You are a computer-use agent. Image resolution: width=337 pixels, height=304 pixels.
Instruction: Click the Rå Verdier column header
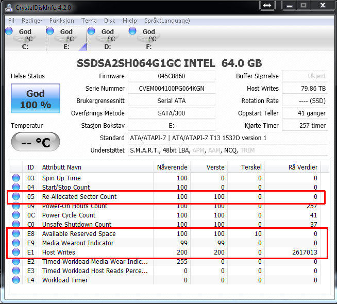click(293, 167)
